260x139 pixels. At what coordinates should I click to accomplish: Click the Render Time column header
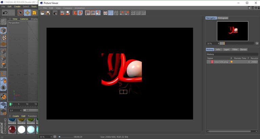click(x=240, y=58)
